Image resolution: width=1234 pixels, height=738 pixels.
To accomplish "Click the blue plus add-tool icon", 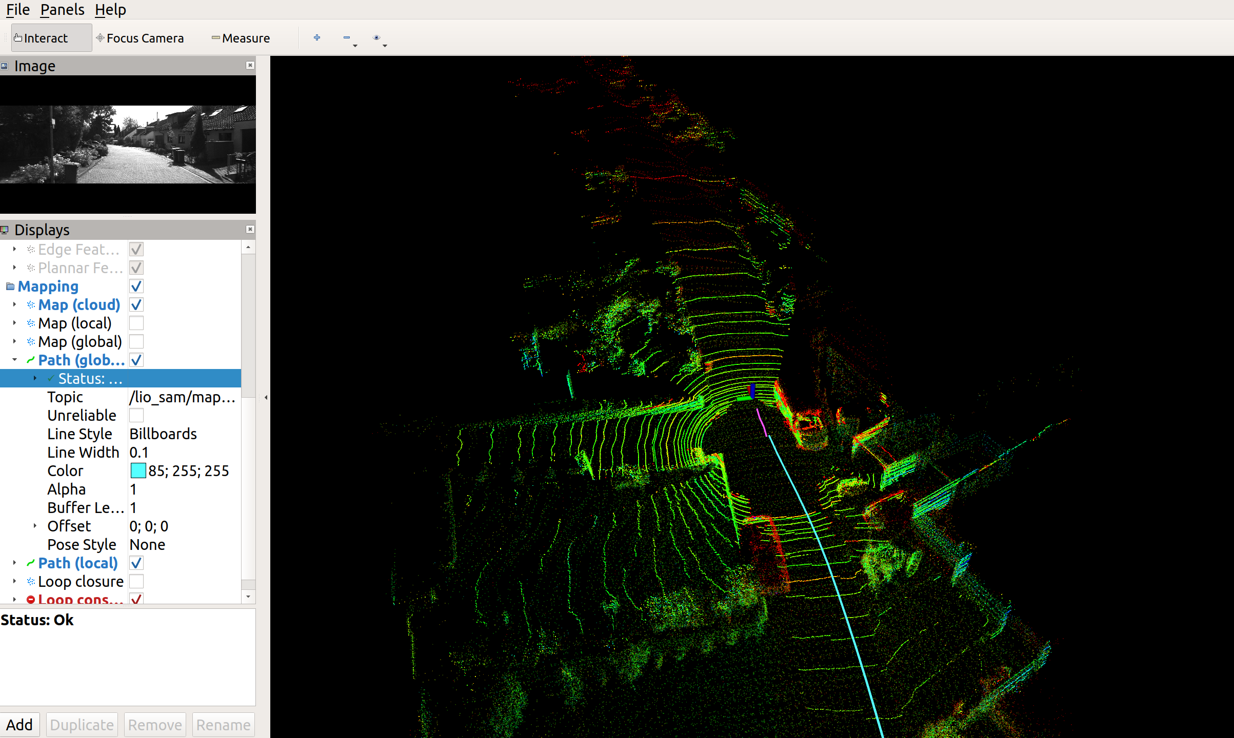I will coord(317,37).
